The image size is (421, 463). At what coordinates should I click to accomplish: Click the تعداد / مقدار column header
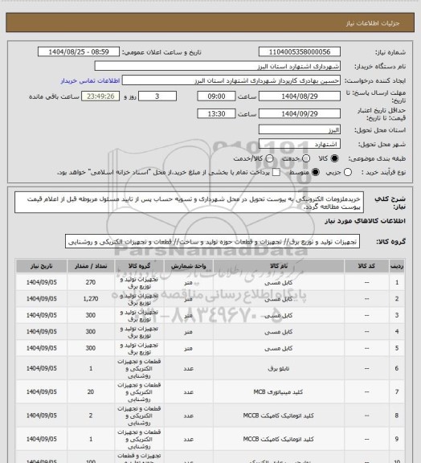(91, 266)
